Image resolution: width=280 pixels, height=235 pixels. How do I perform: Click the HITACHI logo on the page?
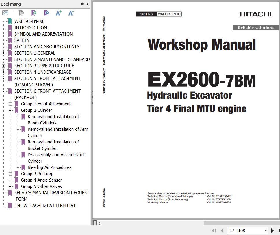[255, 14]
